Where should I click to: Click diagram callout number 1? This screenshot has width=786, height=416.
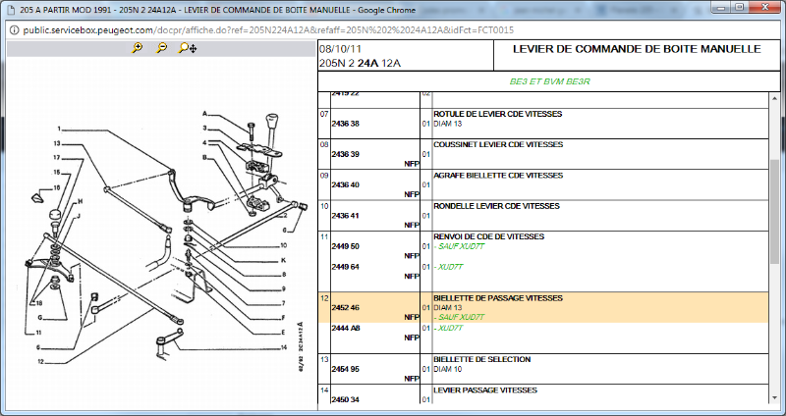coord(59,130)
